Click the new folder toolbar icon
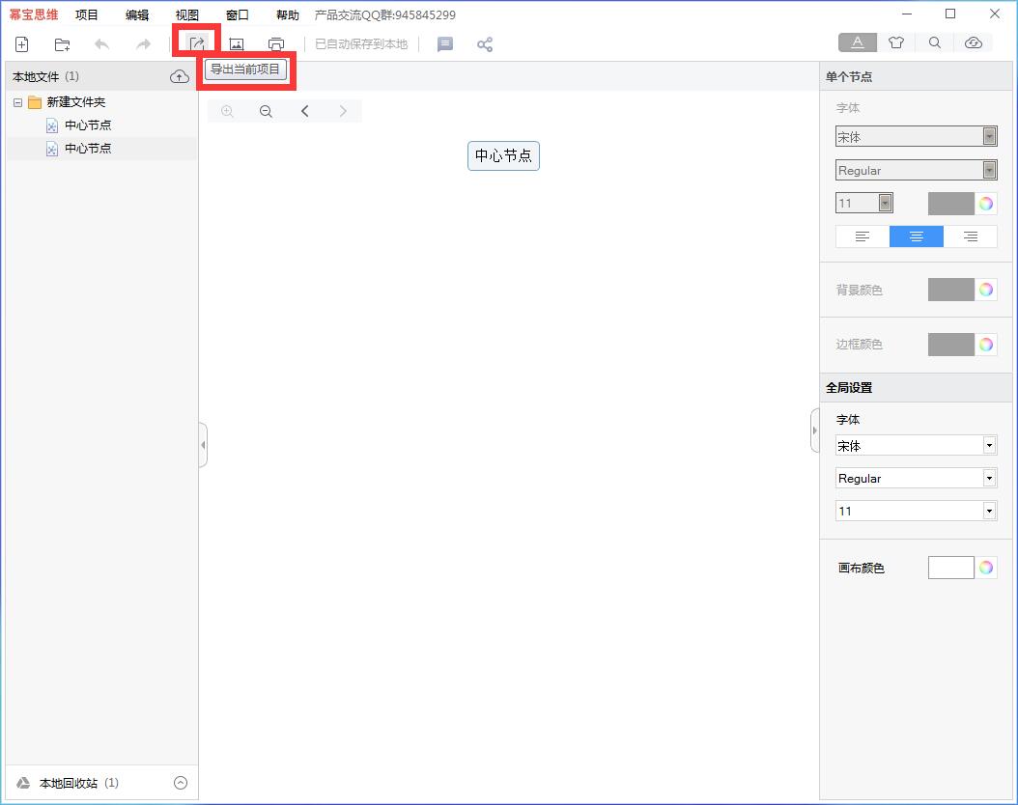 (x=63, y=44)
